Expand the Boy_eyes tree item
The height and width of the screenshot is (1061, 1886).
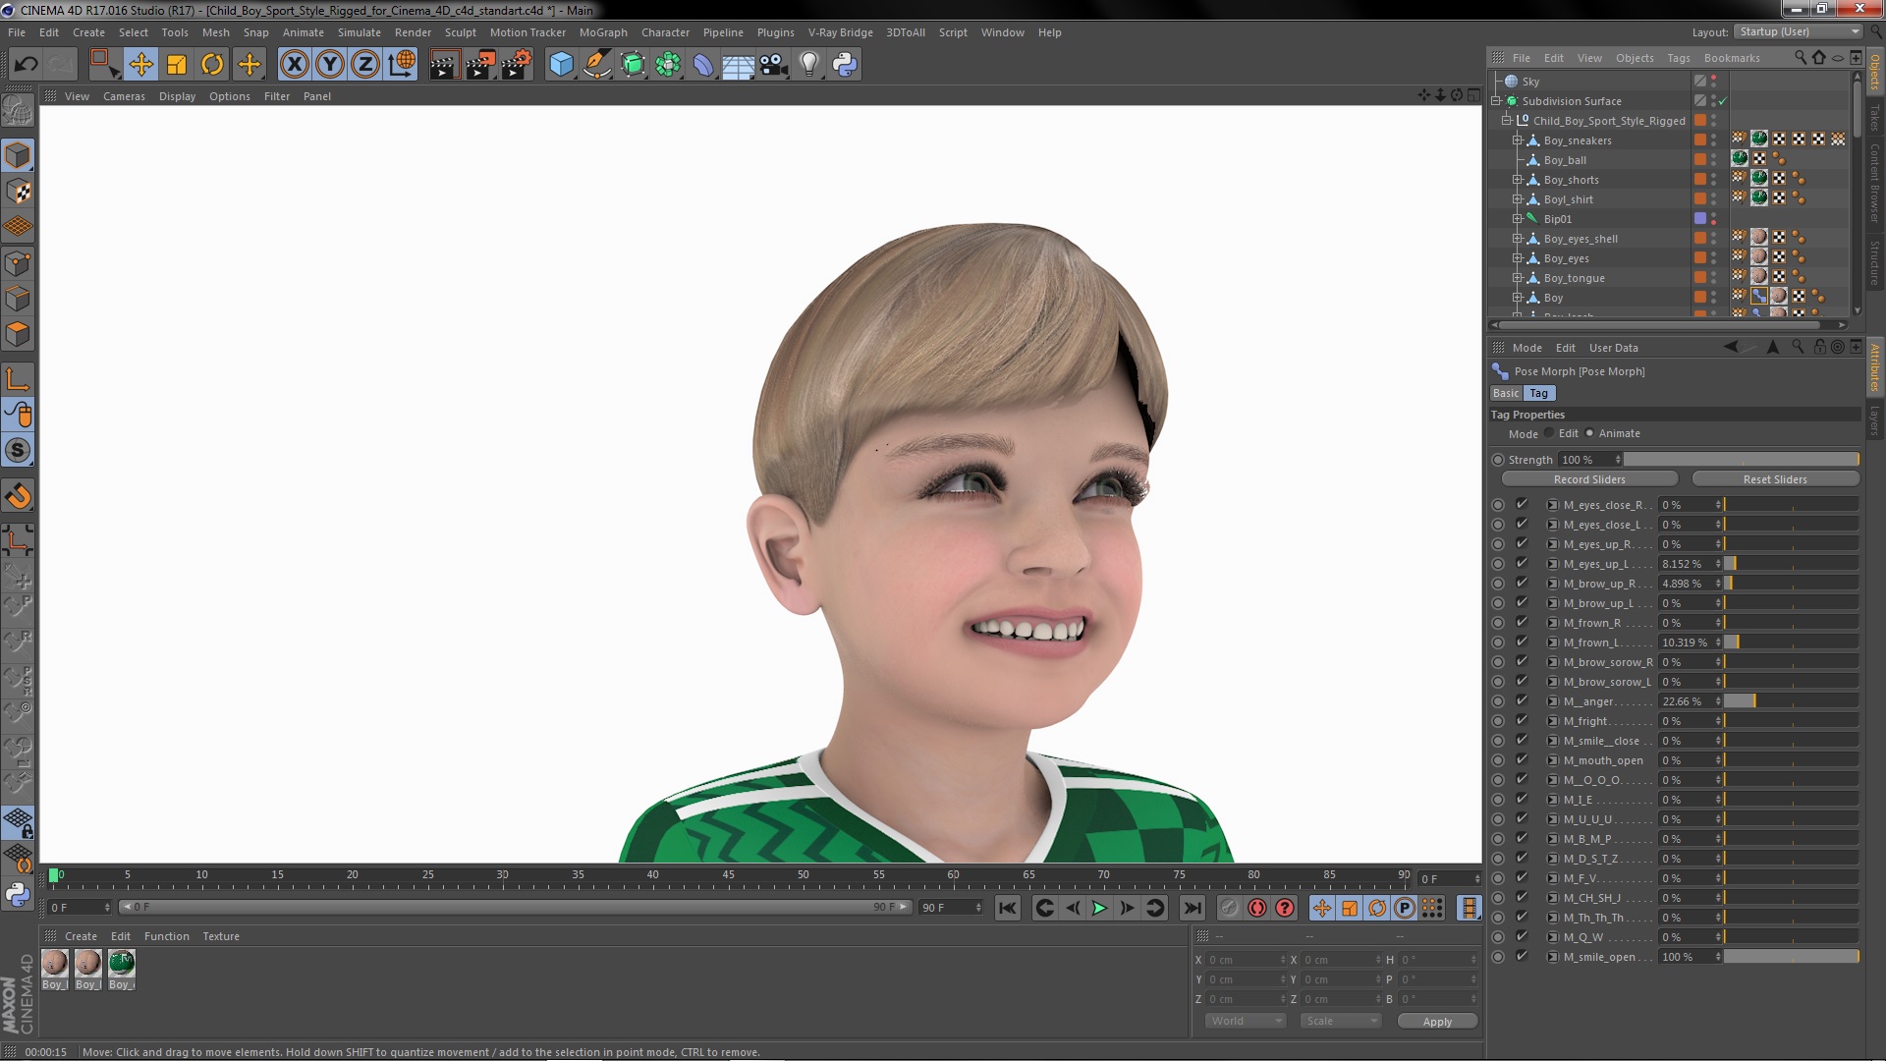click(x=1517, y=258)
